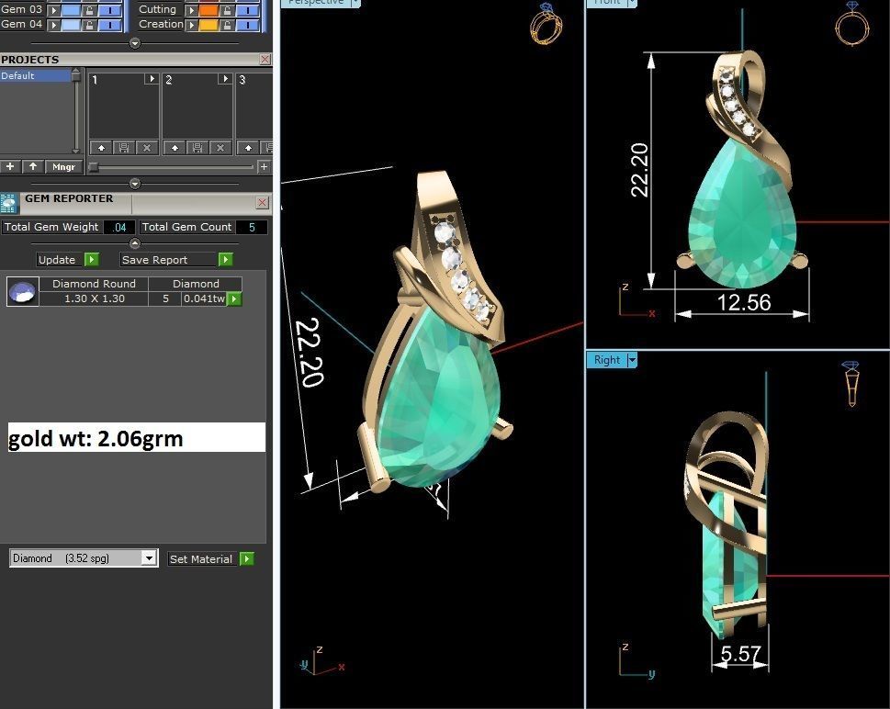
Task: Expand the Gem 03 layer arrow
Action: click(53, 10)
